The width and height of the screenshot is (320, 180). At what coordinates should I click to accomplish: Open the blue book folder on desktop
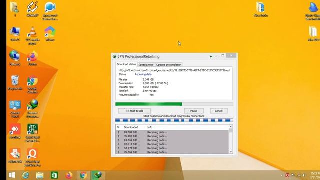point(261,9)
